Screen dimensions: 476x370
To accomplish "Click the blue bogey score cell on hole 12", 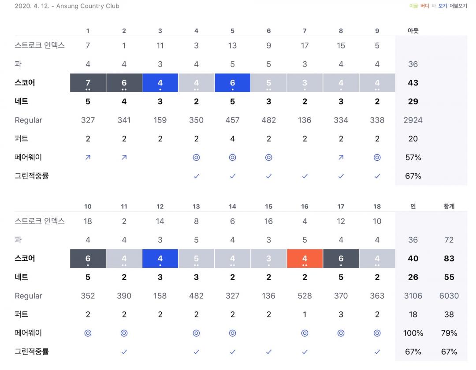I will coord(160,259).
